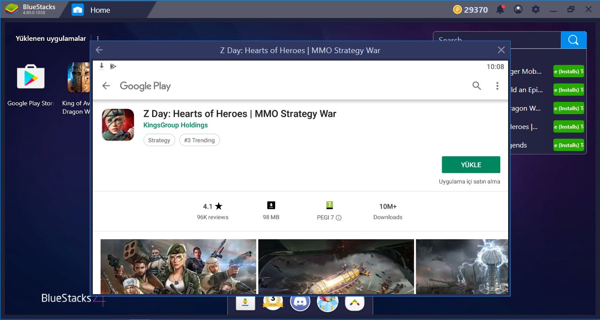The height and width of the screenshot is (320, 600).
Task: View the 4.1 star rating reviews
Action: pyautogui.click(x=213, y=206)
